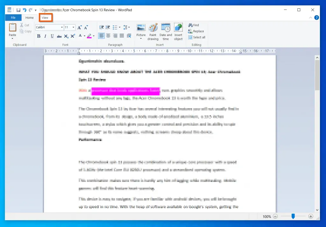Open the File menu
Screen dimensions: 326x227
(13, 18)
